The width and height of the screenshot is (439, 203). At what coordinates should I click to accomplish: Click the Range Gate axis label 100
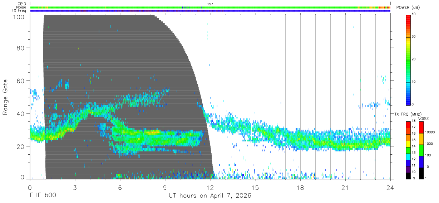(18, 17)
